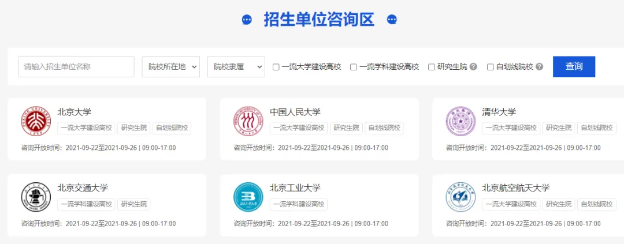Click 咨询开放时间 line on 清华大学 card
Image resolution: width=624 pixels, height=244 pixels.
click(x=523, y=148)
